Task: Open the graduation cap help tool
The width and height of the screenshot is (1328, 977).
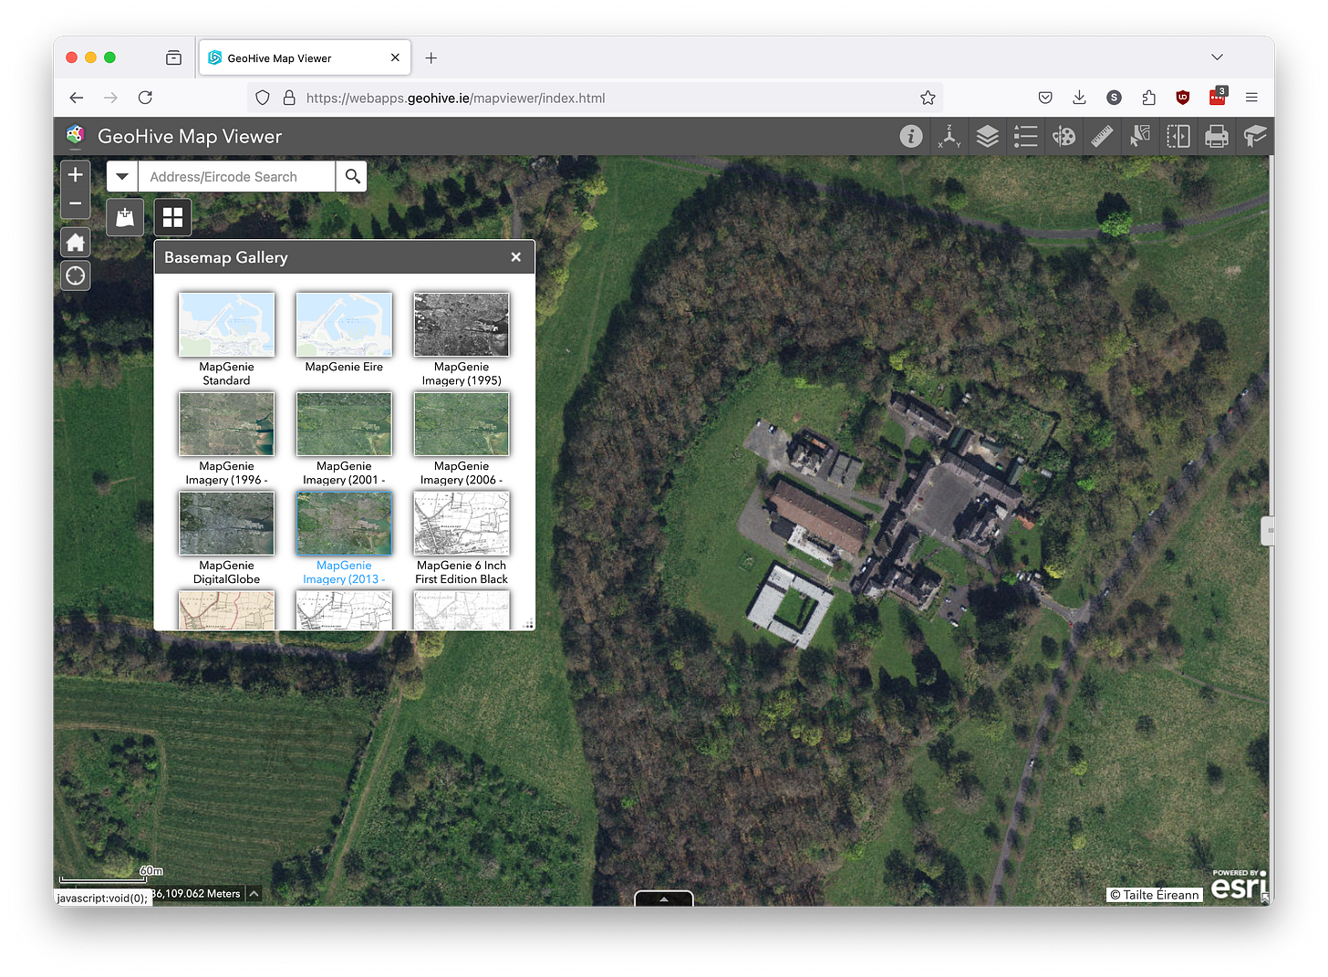Action: tap(1255, 136)
